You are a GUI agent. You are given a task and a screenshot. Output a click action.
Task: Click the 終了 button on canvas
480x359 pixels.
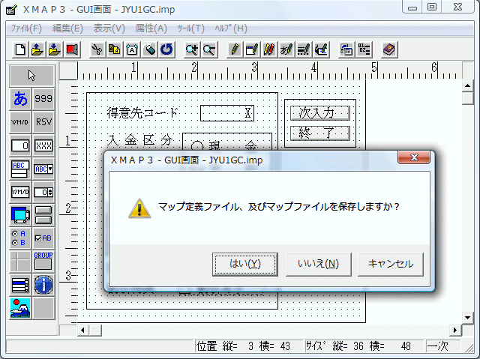(320, 133)
